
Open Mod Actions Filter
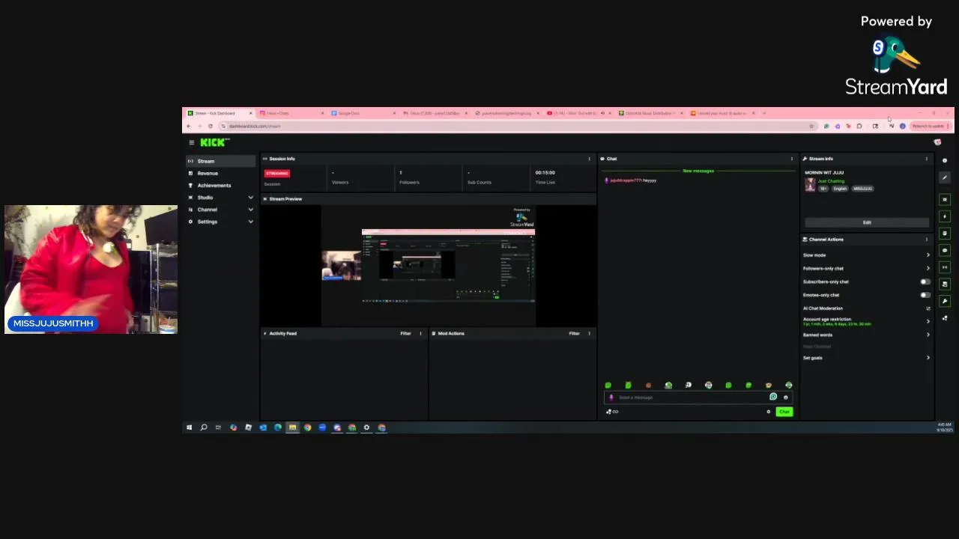pyautogui.click(x=574, y=333)
